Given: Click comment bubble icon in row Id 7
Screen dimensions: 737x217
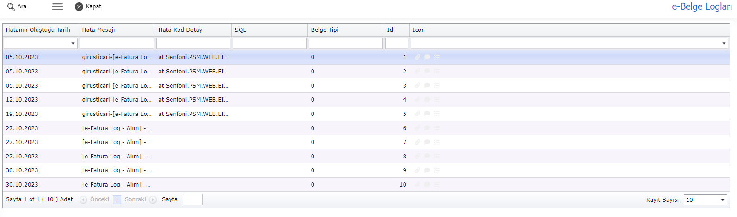Looking at the screenshot, I should coord(427,142).
